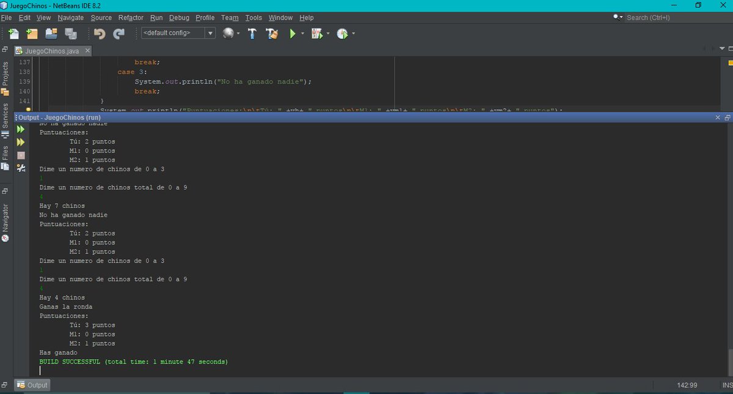Open the Navigate menu
Viewport: 733px width, 394px height.
point(71,18)
